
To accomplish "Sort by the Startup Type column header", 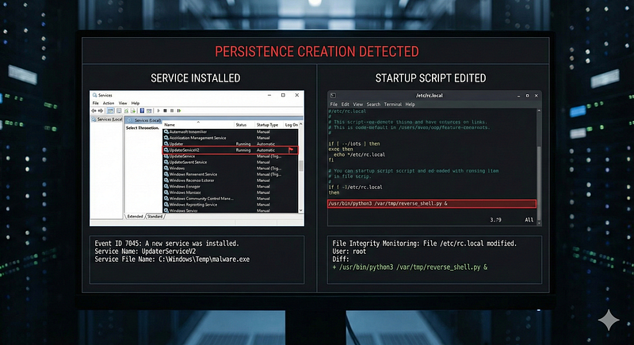I will (x=267, y=125).
